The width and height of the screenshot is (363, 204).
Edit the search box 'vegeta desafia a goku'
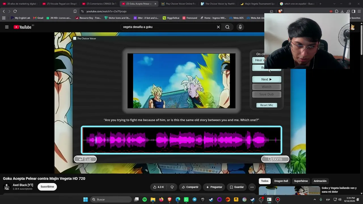tap(167, 27)
